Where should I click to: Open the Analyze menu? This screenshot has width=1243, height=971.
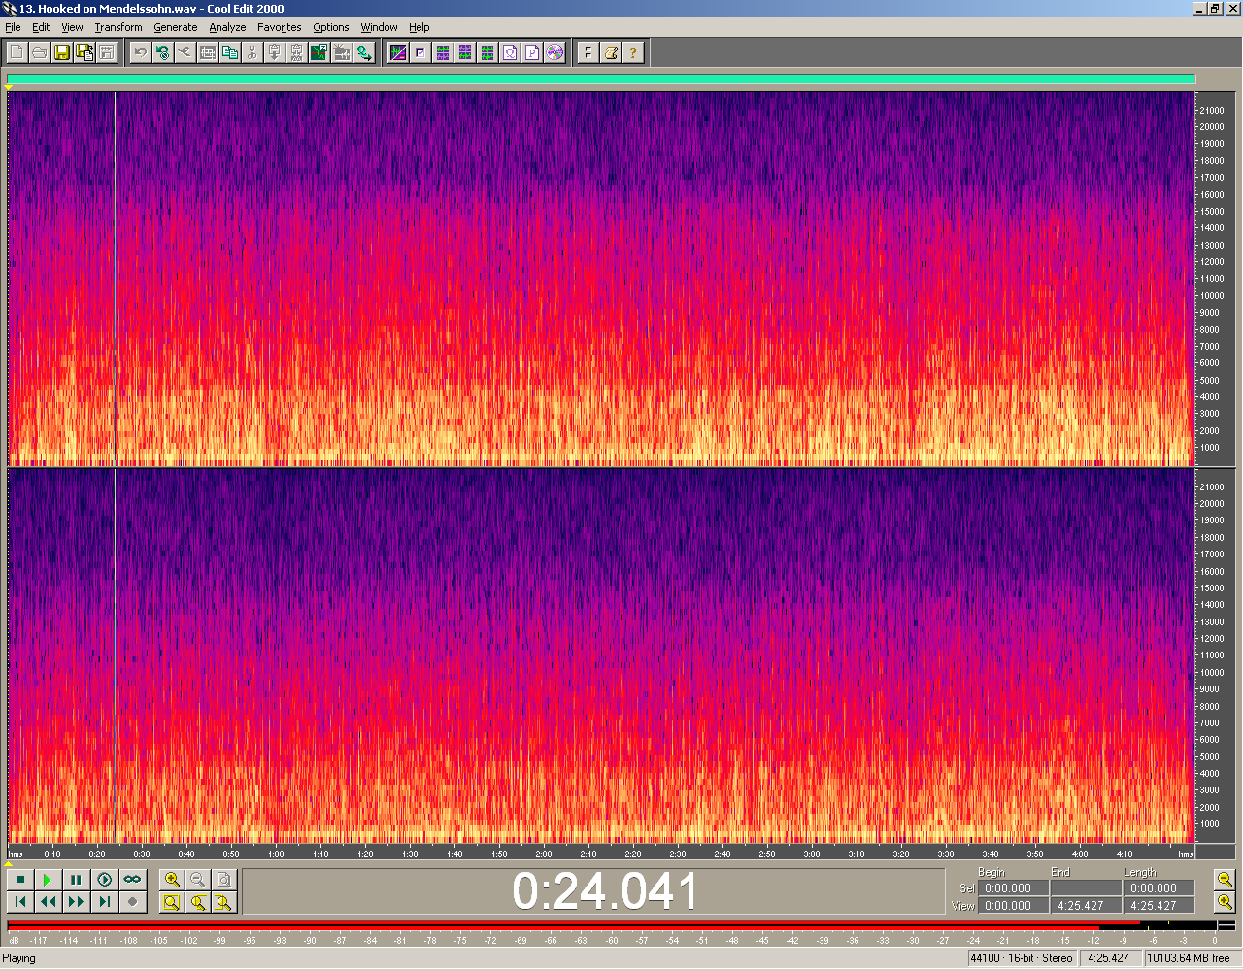pyautogui.click(x=227, y=27)
